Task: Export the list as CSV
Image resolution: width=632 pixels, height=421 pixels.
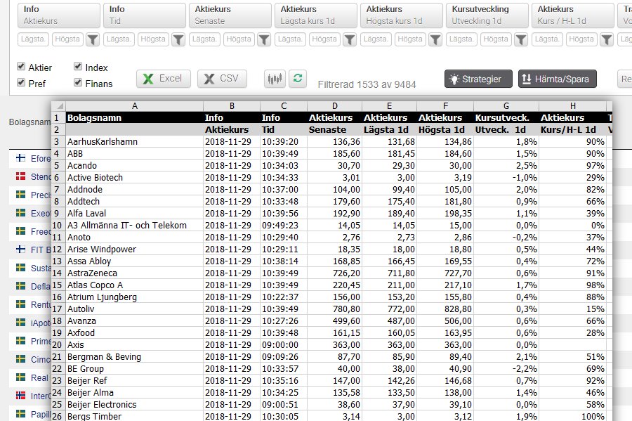Action: [x=222, y=79]
